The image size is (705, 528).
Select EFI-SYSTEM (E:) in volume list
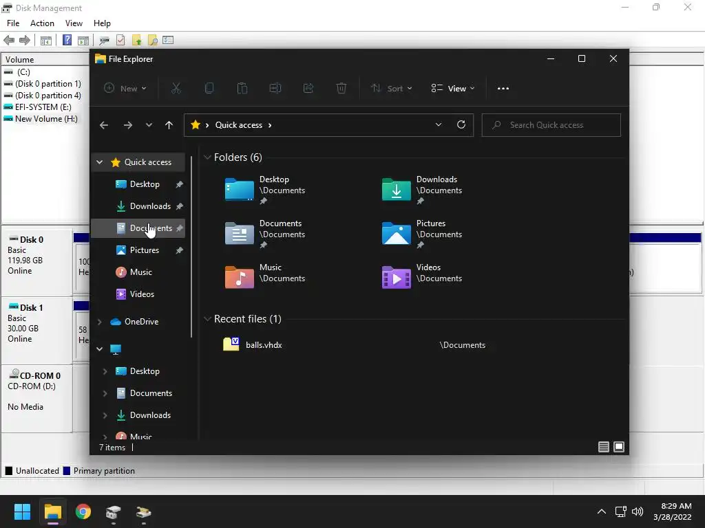point(38,107)
